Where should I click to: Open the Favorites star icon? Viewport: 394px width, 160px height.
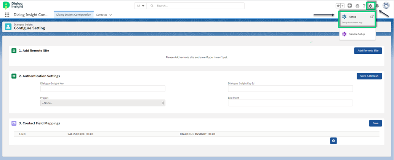point(338,6)
